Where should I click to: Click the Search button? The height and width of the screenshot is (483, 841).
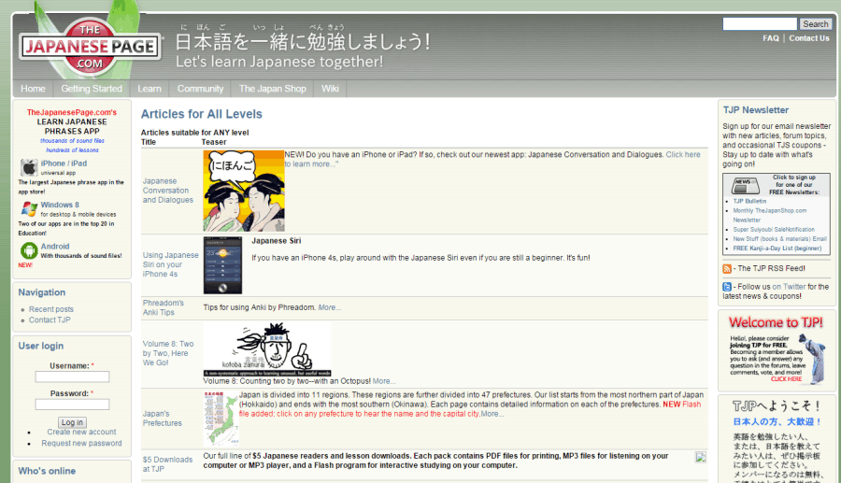coord(815,24)
